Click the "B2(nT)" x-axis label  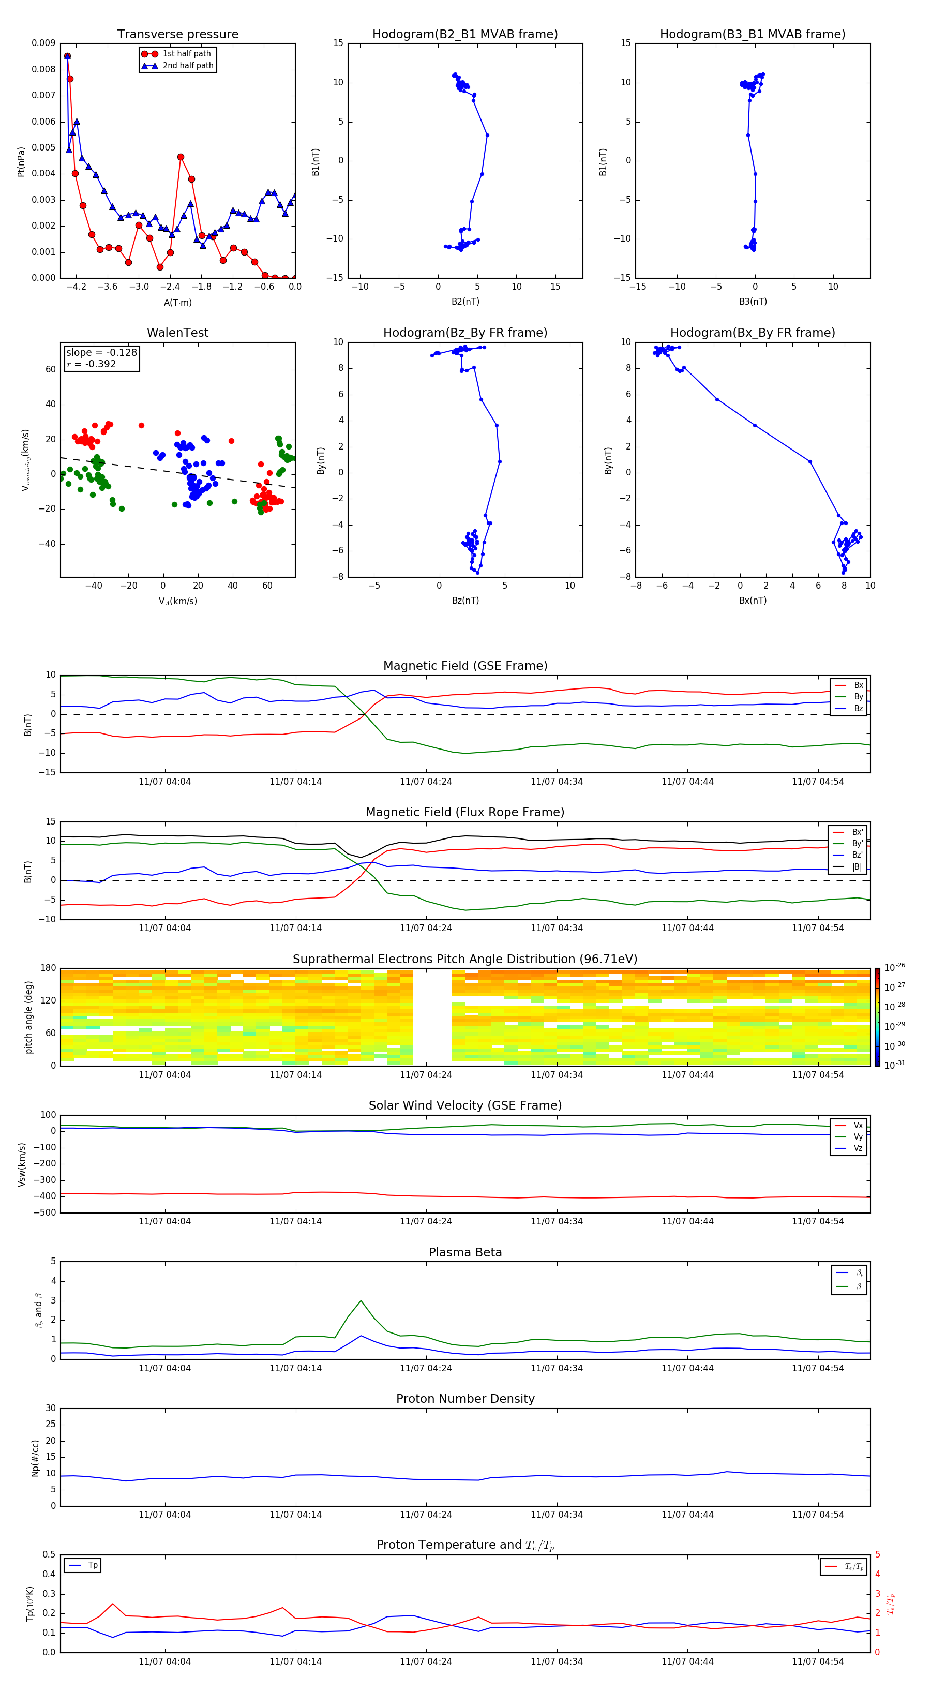tap(465, 302)
